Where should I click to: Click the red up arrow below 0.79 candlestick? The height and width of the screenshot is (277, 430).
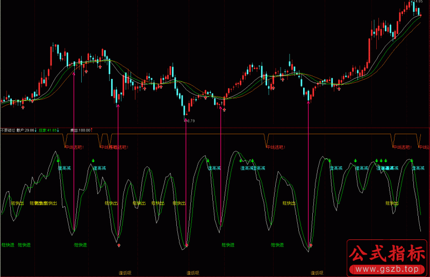pos(186,120)
